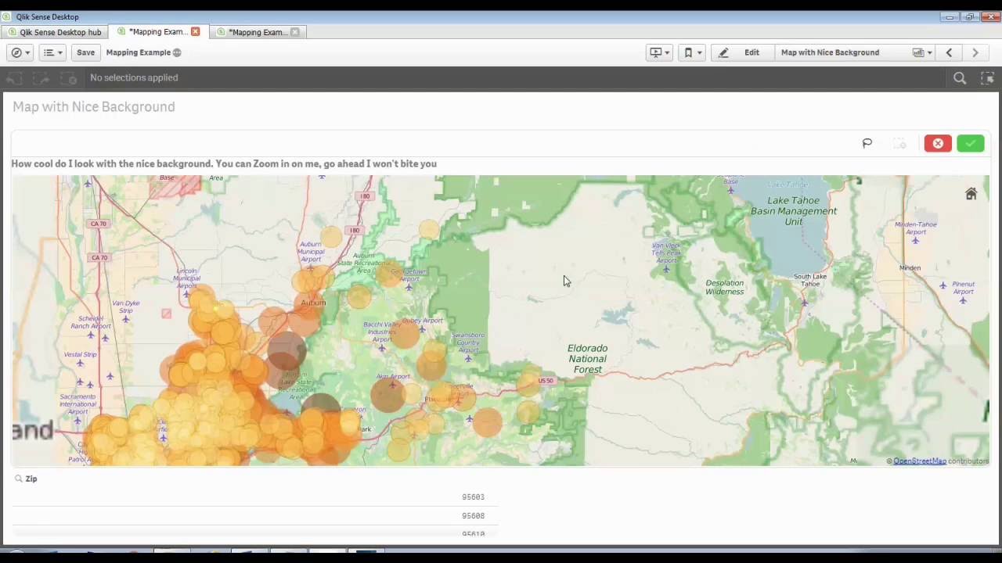Select zip code 95603
Viewport: 1002px width, 563px height.
[x=255, y=497]
